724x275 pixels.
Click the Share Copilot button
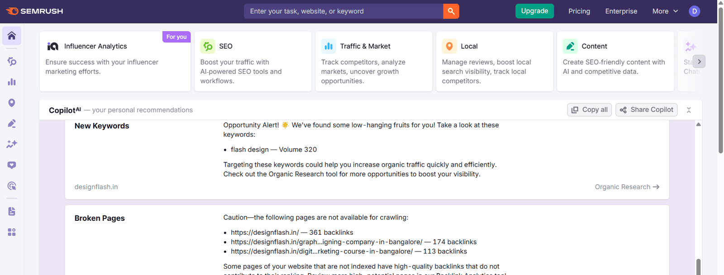coord(646,110)
